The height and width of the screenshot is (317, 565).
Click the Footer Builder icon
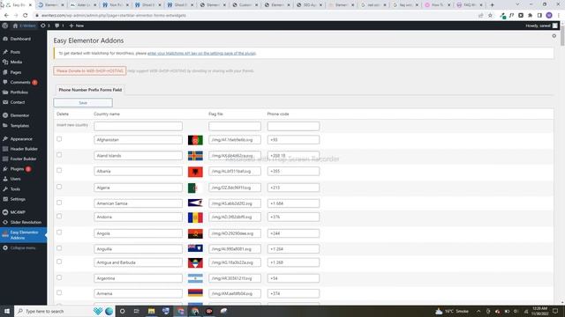pos(5,158)
